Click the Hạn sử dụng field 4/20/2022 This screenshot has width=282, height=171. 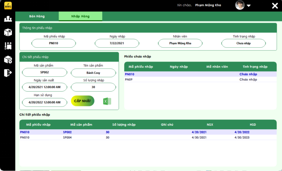pyautogui.click(x=44, y=103)
